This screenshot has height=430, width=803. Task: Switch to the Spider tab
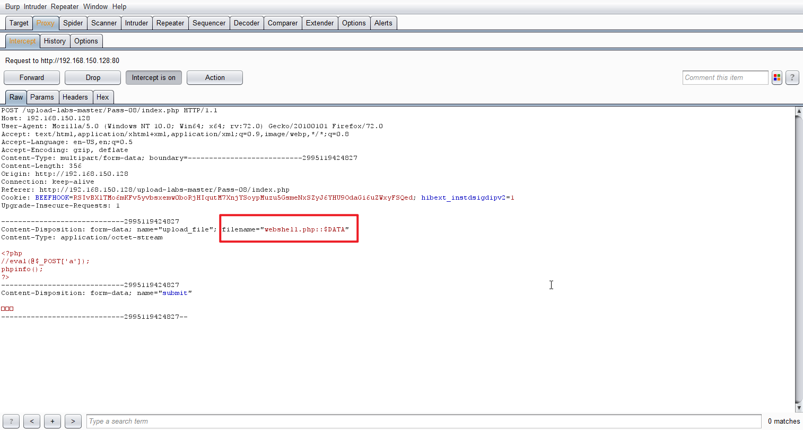click(73, 23)
